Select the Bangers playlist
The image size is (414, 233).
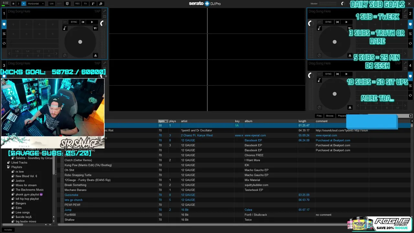(21, 203)
